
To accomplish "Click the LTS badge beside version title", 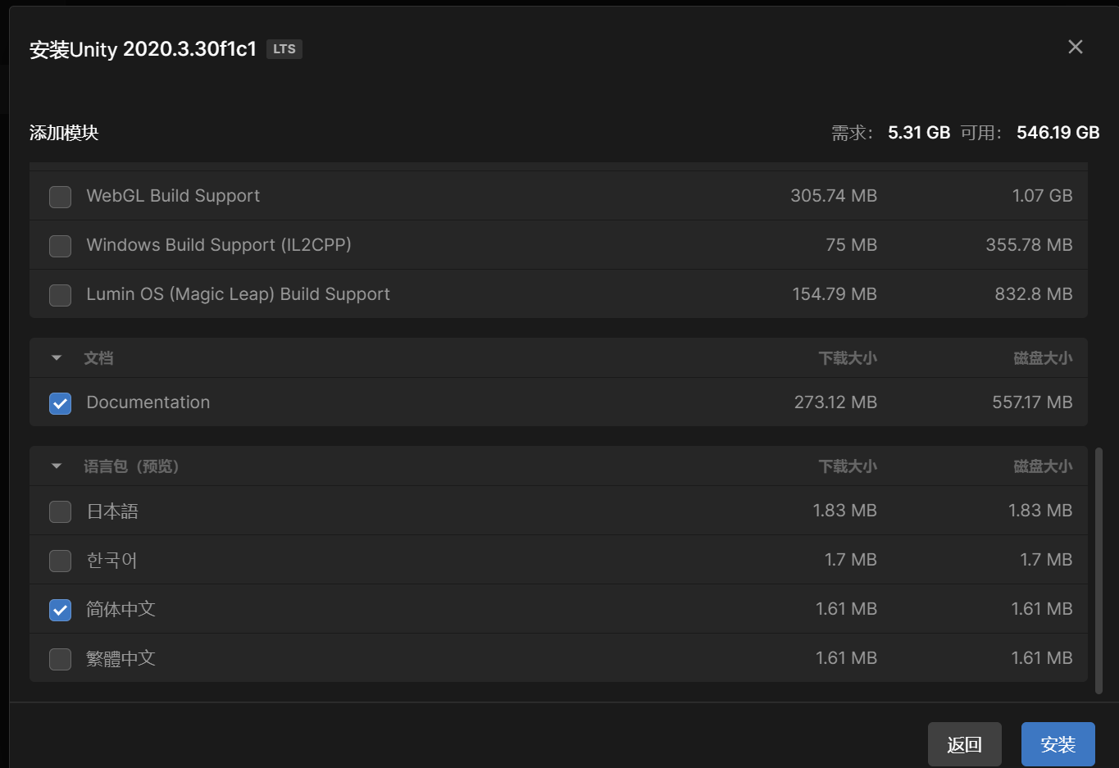I will [x=284, y=49].
